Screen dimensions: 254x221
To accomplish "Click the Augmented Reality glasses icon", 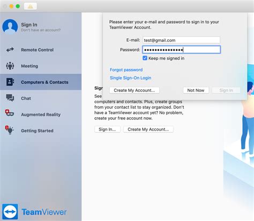I will [10, 113].
